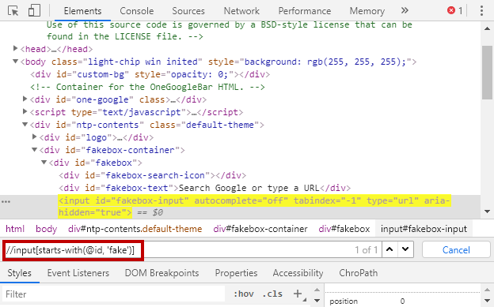
Task: Click div#fakebox breadcrumb
Action: click(344, 229)
